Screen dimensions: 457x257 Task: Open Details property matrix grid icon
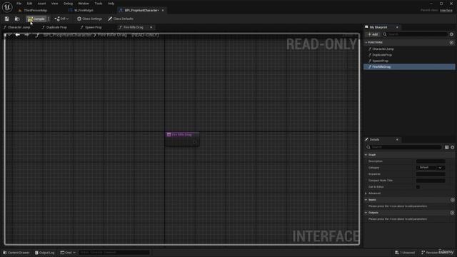pos(446,148)
